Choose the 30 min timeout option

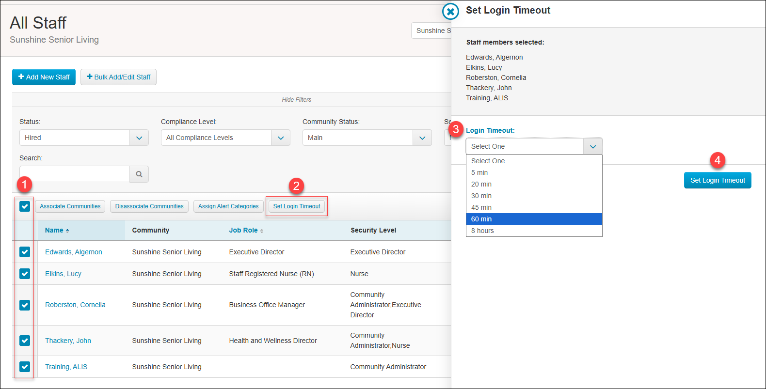click(534, 196)
